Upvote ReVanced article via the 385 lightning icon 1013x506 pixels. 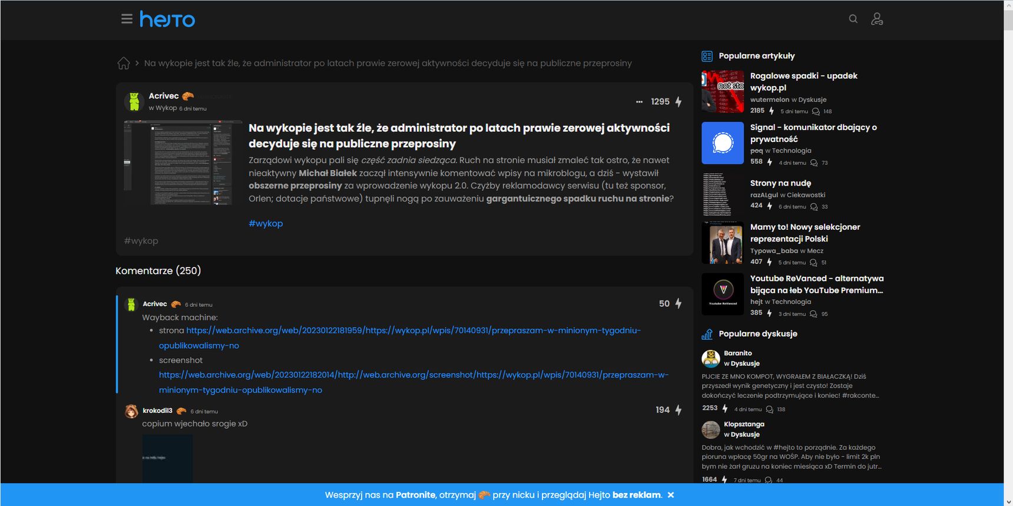click(x=769, y=313)
